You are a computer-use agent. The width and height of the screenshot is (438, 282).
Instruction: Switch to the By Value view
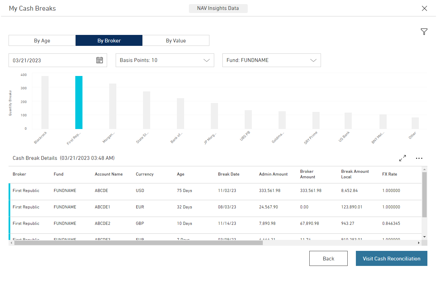click(x=176, y=40)
